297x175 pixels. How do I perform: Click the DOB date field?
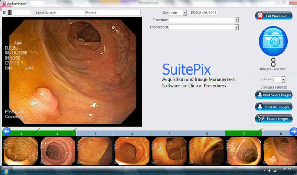[x=208, y=13]
